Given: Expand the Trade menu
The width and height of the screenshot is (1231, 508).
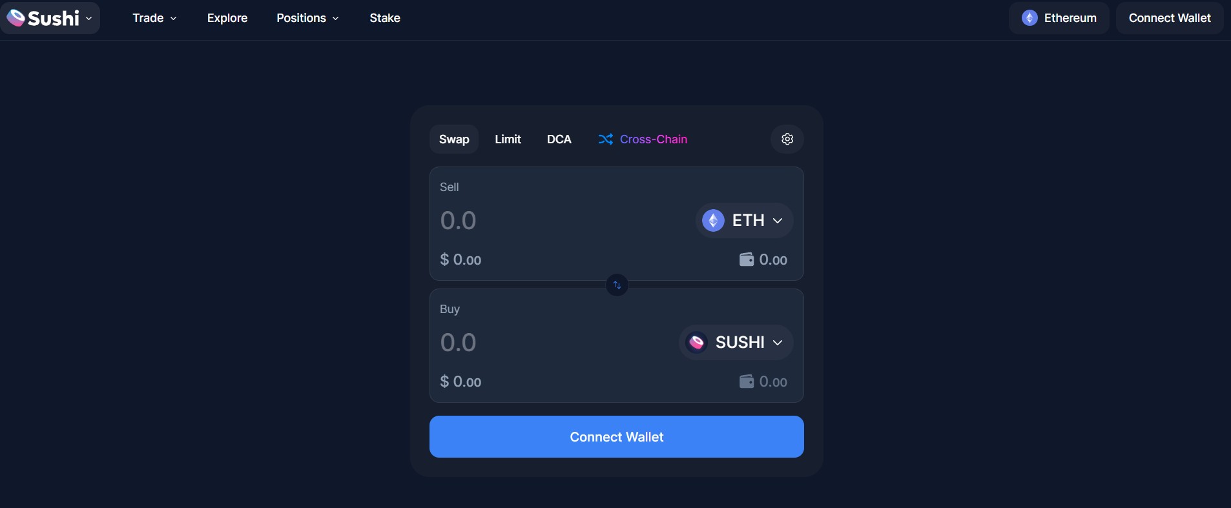Looking at the screenshot, I should tap(154, 18).
